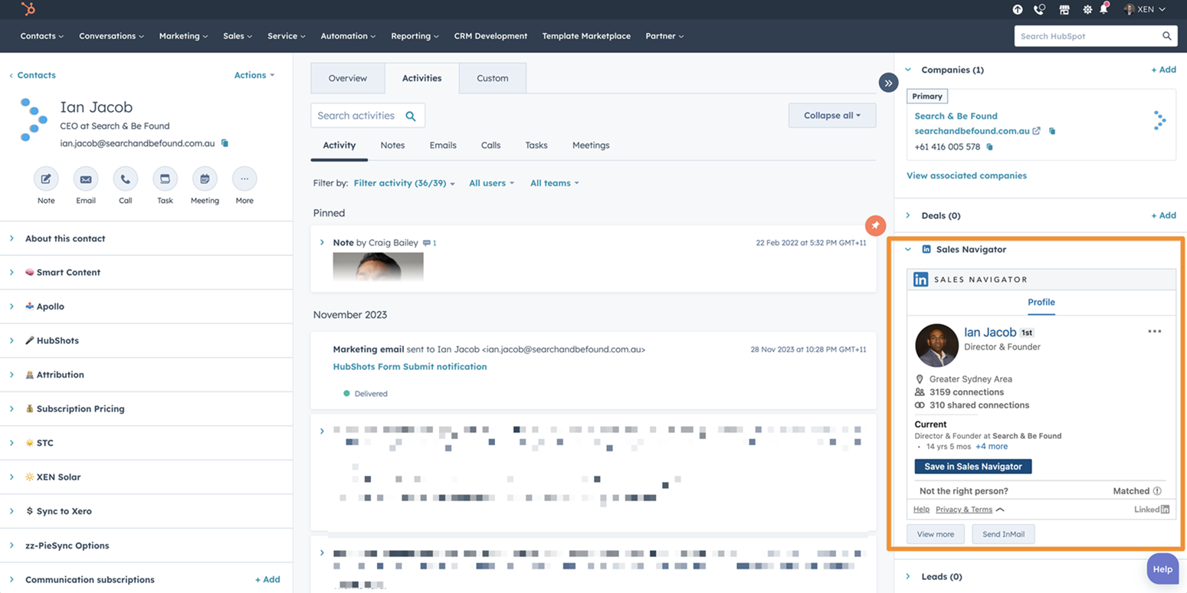Click the Matched info icon
The width and height of the screenshot is (1187, 593).
[x=1157, y=491]
